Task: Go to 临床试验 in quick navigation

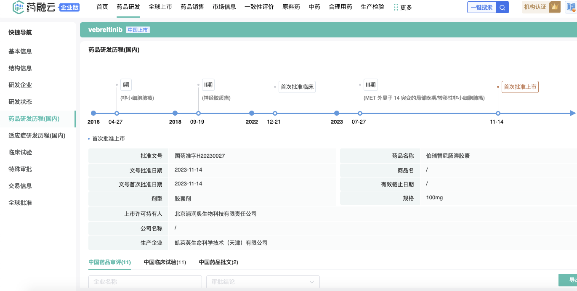Action: [x=20, y=152]
